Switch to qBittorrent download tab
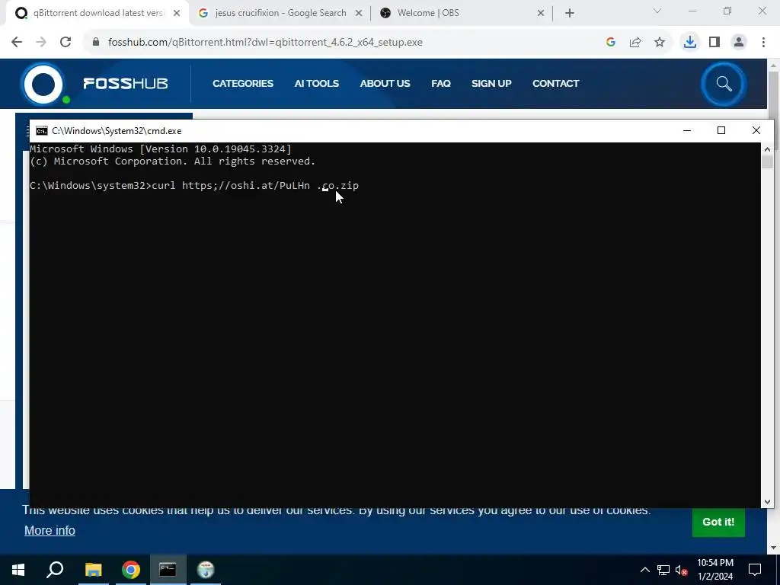 (98, 13)
